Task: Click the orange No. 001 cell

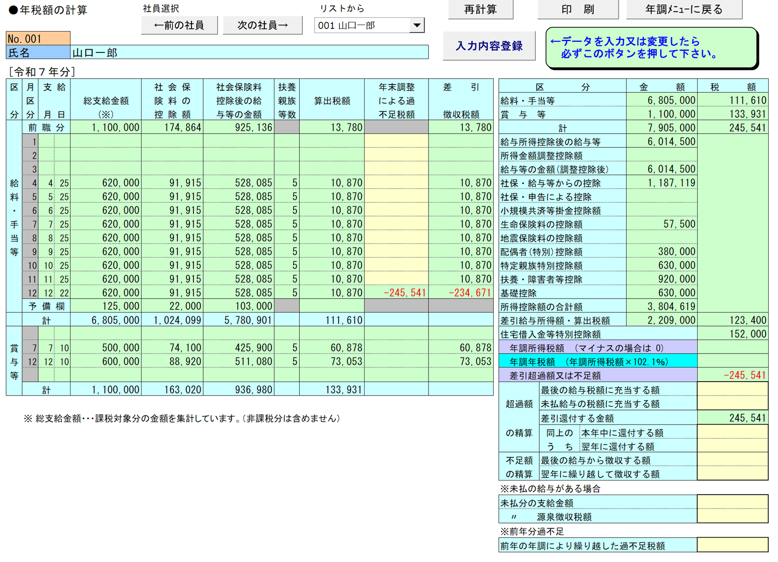Action: point(38,39)
